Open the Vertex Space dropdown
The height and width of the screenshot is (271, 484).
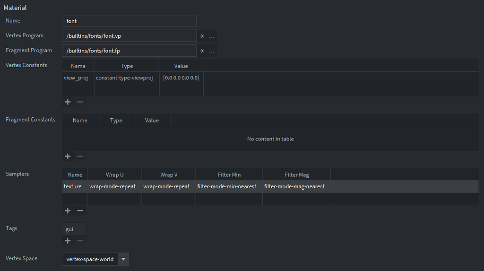123,259
